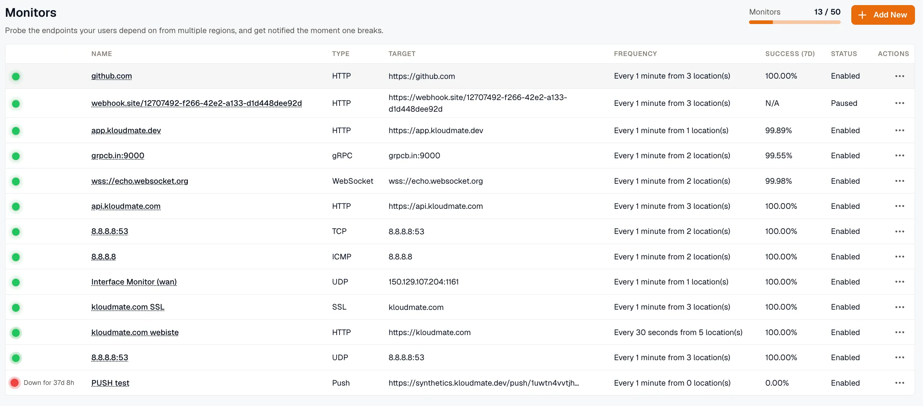Click the Paused status of webhook.site
Screen dimensions: 923x406
click(x=844, y=103)
